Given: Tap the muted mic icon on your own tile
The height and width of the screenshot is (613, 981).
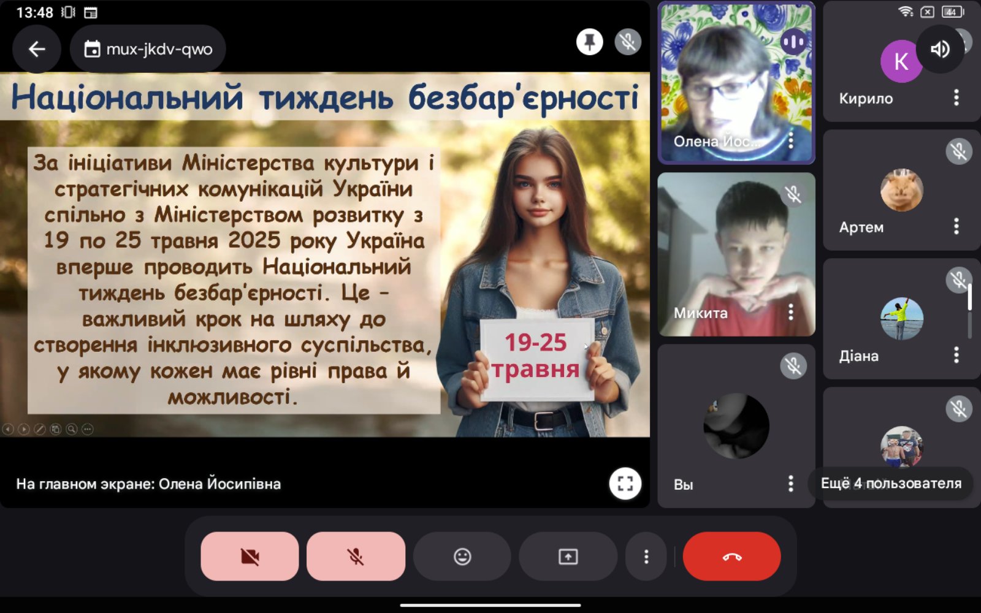Looking at the screenshot, I should pyautogui.click(x=793, y=366).
